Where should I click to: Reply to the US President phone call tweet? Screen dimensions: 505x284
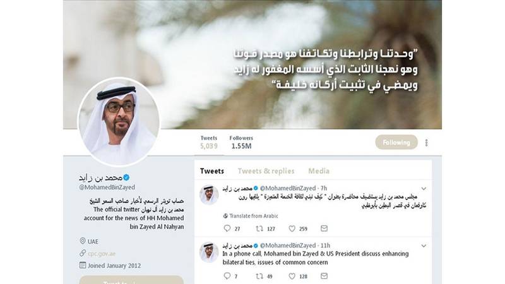pyautogui.click(x=227, y=276)
